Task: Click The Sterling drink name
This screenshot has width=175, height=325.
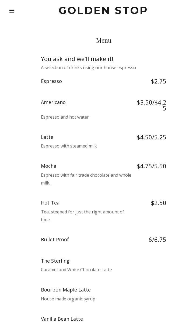Action: pos(55,261)
